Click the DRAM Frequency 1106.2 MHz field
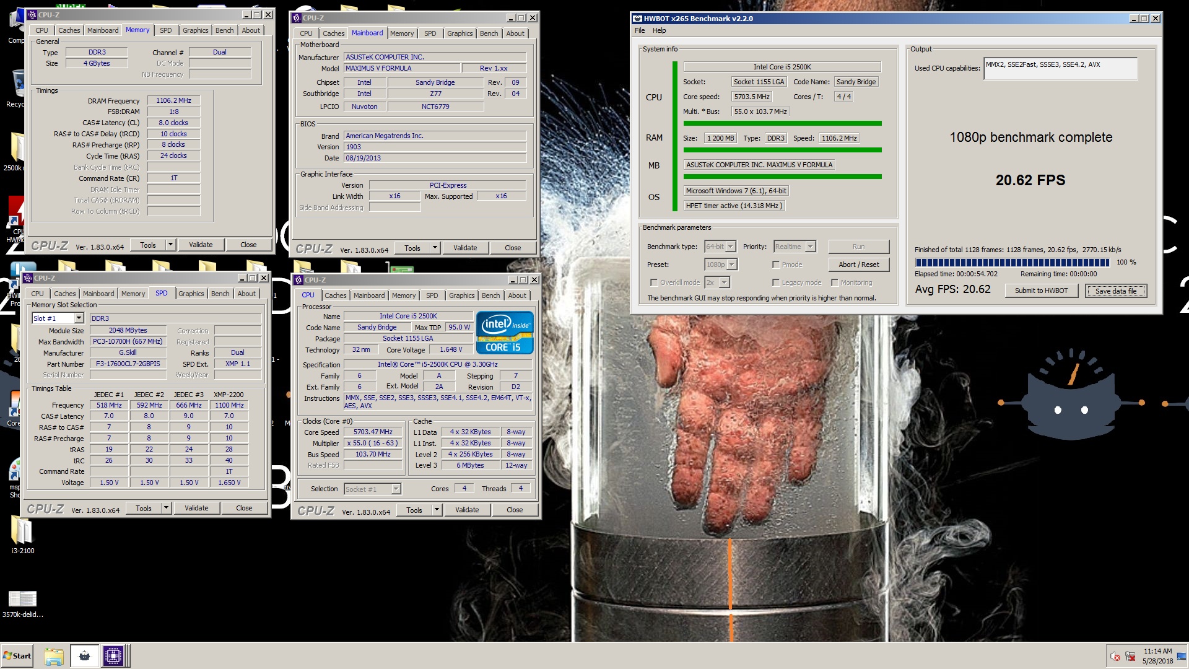Screen dimensions: 1189x669 click(x=173, y=100)
